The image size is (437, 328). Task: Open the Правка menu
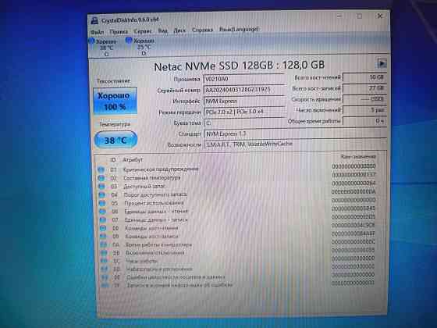(x=119, y=31)
